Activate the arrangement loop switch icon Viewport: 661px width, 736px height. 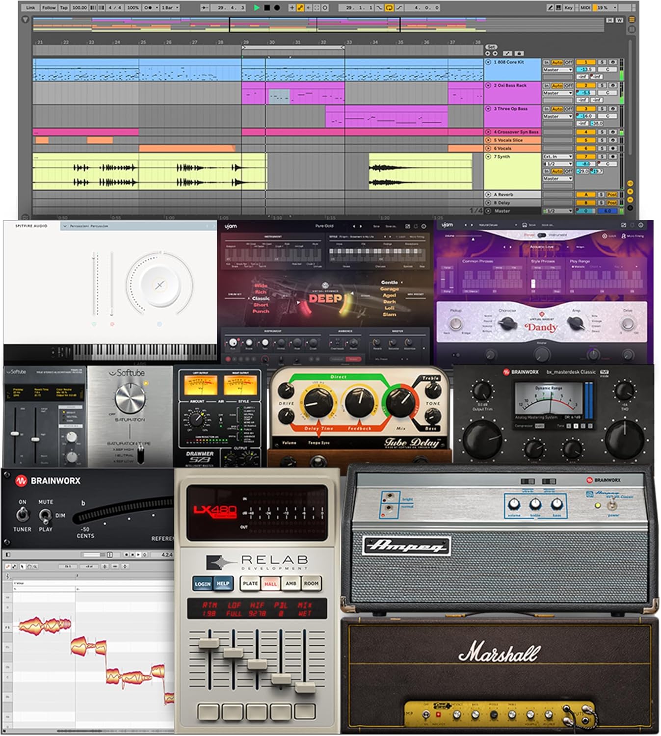click(390, 7)
